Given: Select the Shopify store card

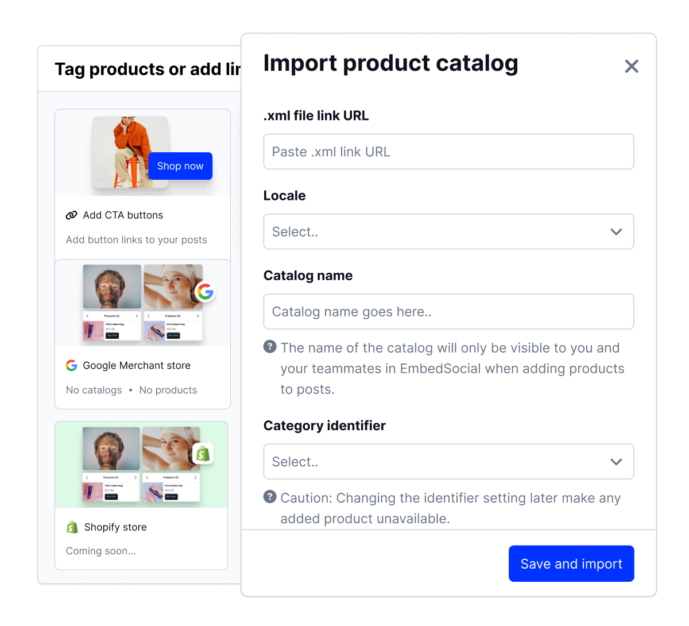Looking at the screenshot, I should pyautogui.click(x=141, y=496).
